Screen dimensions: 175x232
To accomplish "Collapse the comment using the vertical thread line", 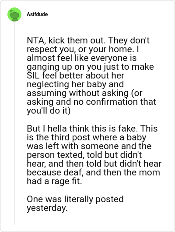I will coord(14,123).
